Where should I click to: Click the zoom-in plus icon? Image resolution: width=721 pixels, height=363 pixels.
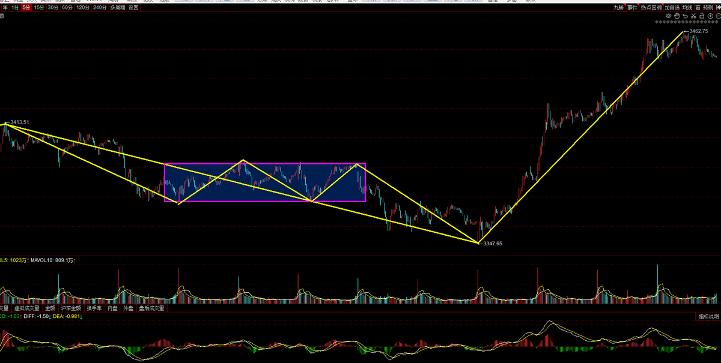click(710, 16)
